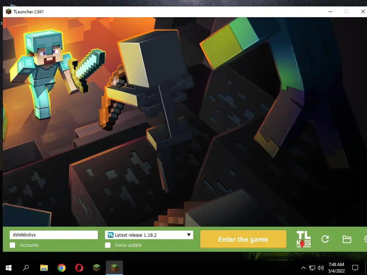This screenshot has height=275, width=367.
Task: Open File Explorer from taskbar
Action: coord(44,268)
